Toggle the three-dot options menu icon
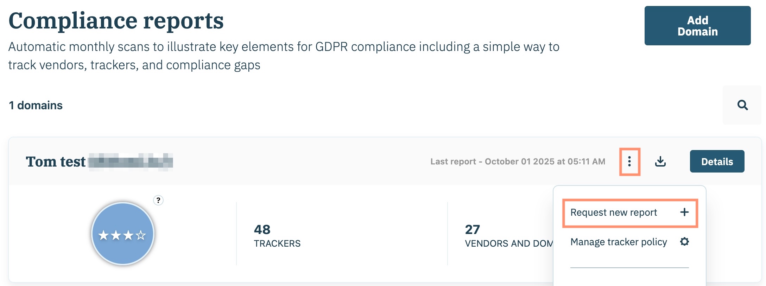Viewport: 766px width, 286px height. click(629, 162)
